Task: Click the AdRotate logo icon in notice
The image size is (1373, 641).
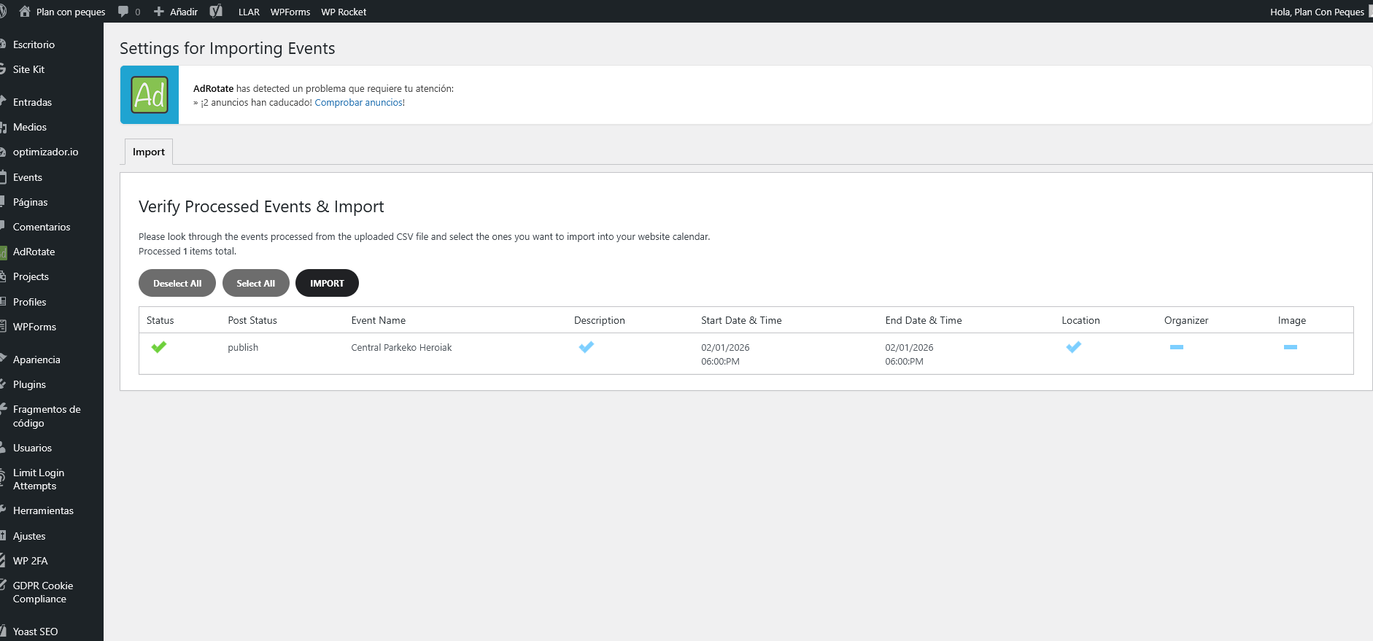Action: point(150,95)
